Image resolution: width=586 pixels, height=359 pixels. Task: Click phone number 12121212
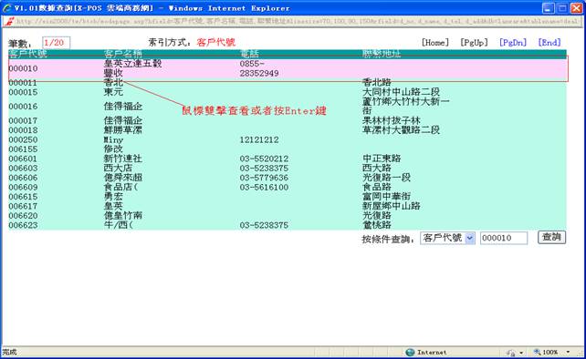click(x=259, y=140)
